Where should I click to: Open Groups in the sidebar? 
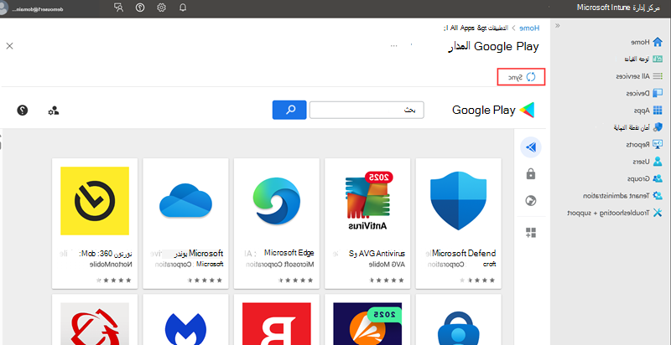pos(645,178)
